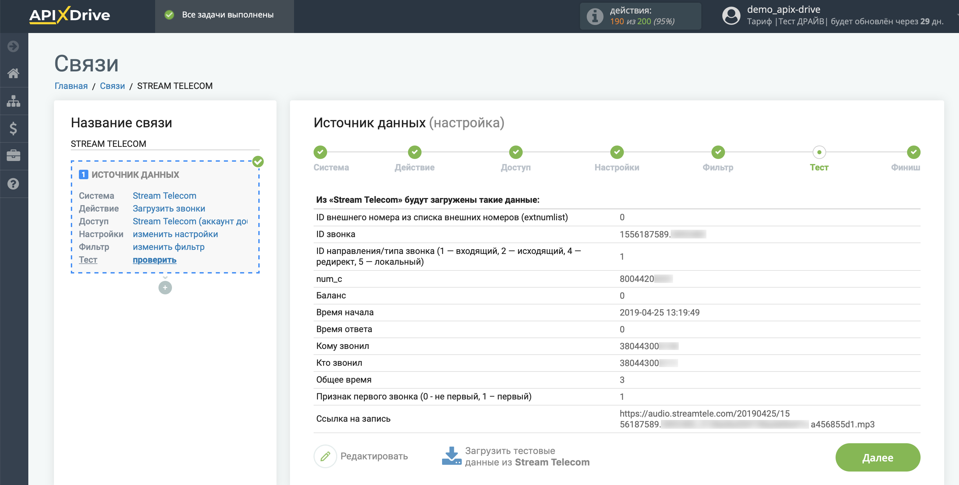Click the tariff text Тест ДРАЙВ

801,22
